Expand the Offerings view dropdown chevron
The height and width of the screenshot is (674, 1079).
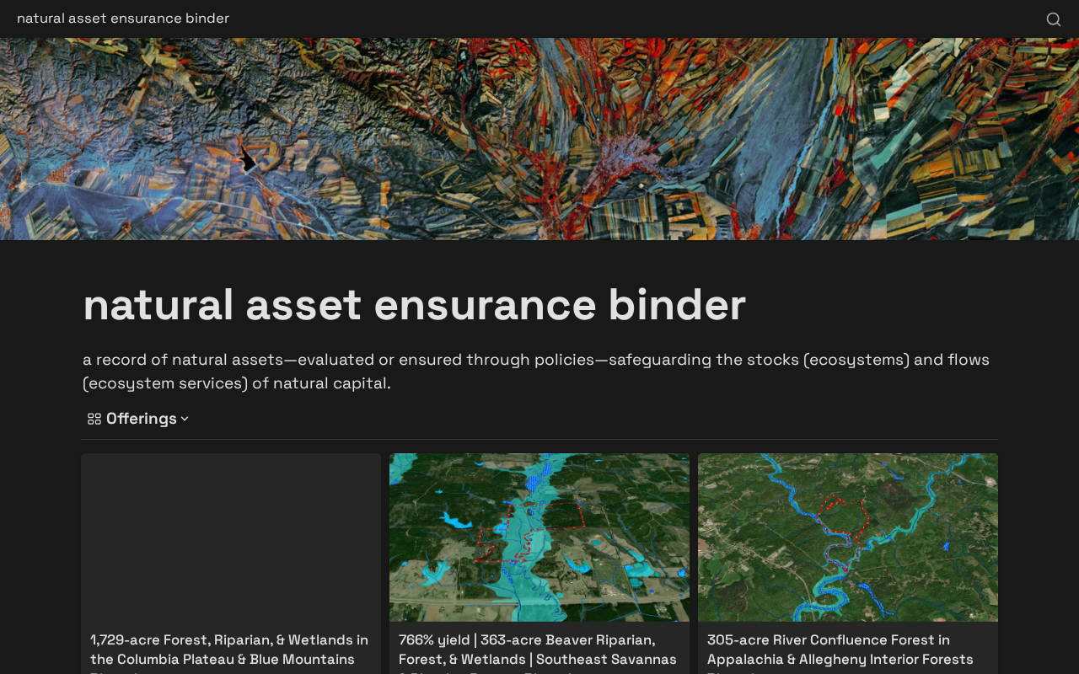pos(185,419)
